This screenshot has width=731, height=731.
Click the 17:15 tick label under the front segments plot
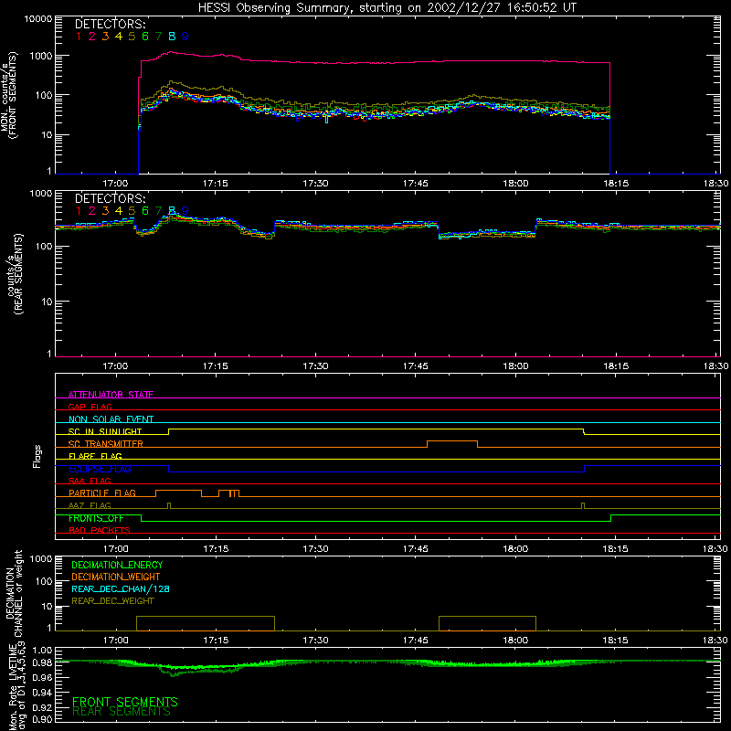(x=216, y=184)
